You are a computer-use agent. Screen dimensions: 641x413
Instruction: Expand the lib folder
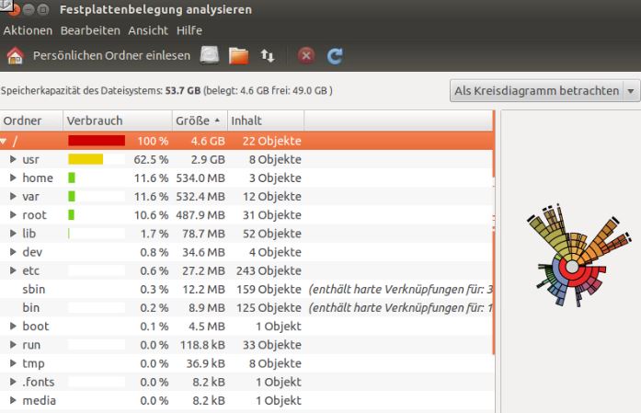point(13,234)
